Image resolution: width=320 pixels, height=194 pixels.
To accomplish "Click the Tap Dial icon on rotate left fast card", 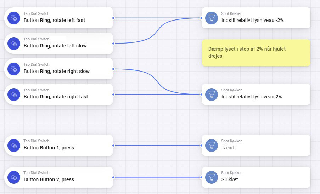I will pyautogui.click(x=15, y=18).
